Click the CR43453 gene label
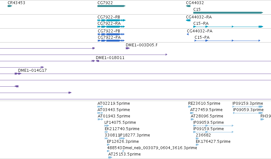271x159 pixels. (x=17, y=3)
